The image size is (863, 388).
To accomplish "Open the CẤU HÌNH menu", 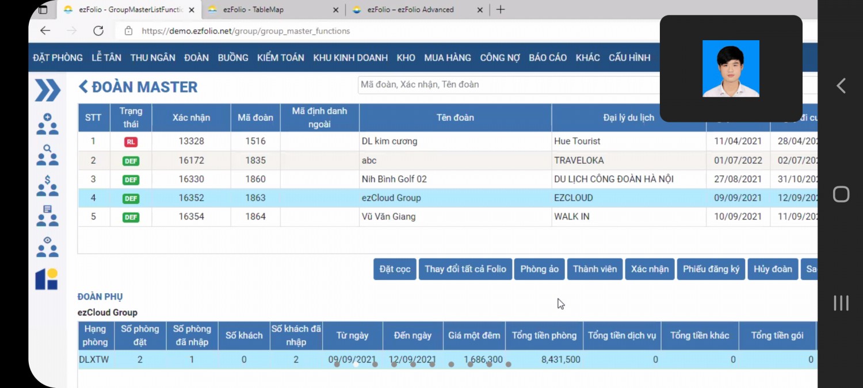I will coord(629,57).
